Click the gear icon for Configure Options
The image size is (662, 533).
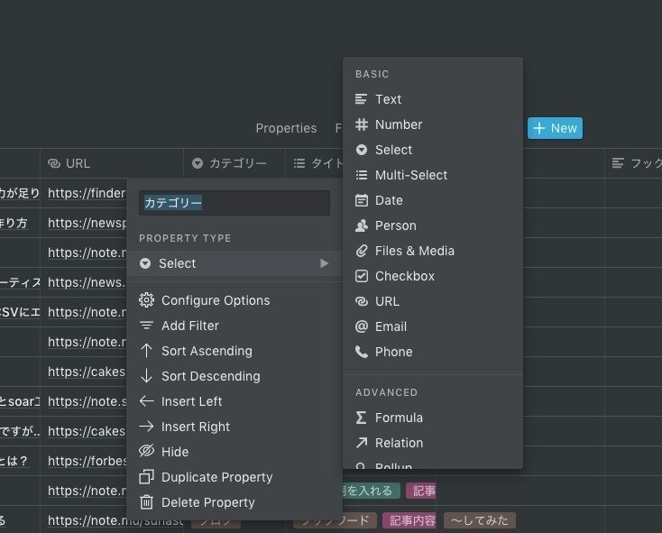[146, 300]
